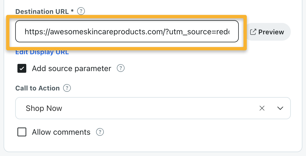Click the Allow comments label text
This screenshot has width=306, height=156.
[61, 132]
